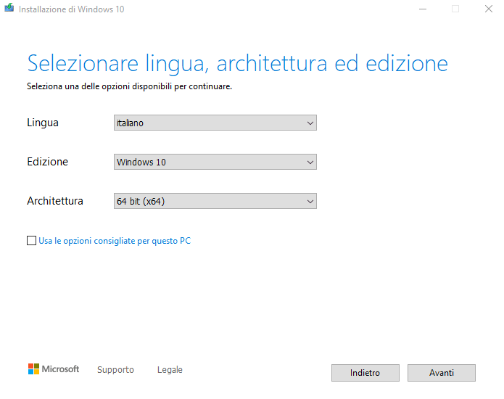Click the 'Installazione di Windows 10' title text
504x399 pixels.
click(71, 9)
